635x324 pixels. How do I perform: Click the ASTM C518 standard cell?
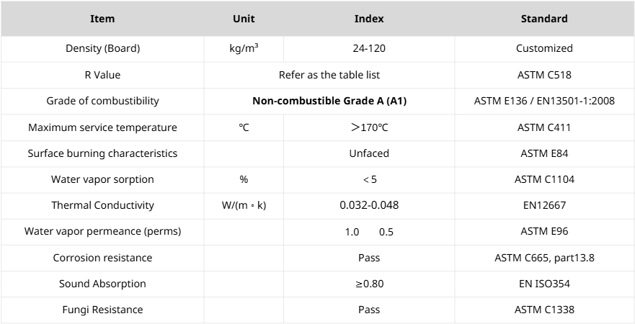point(544,75)
